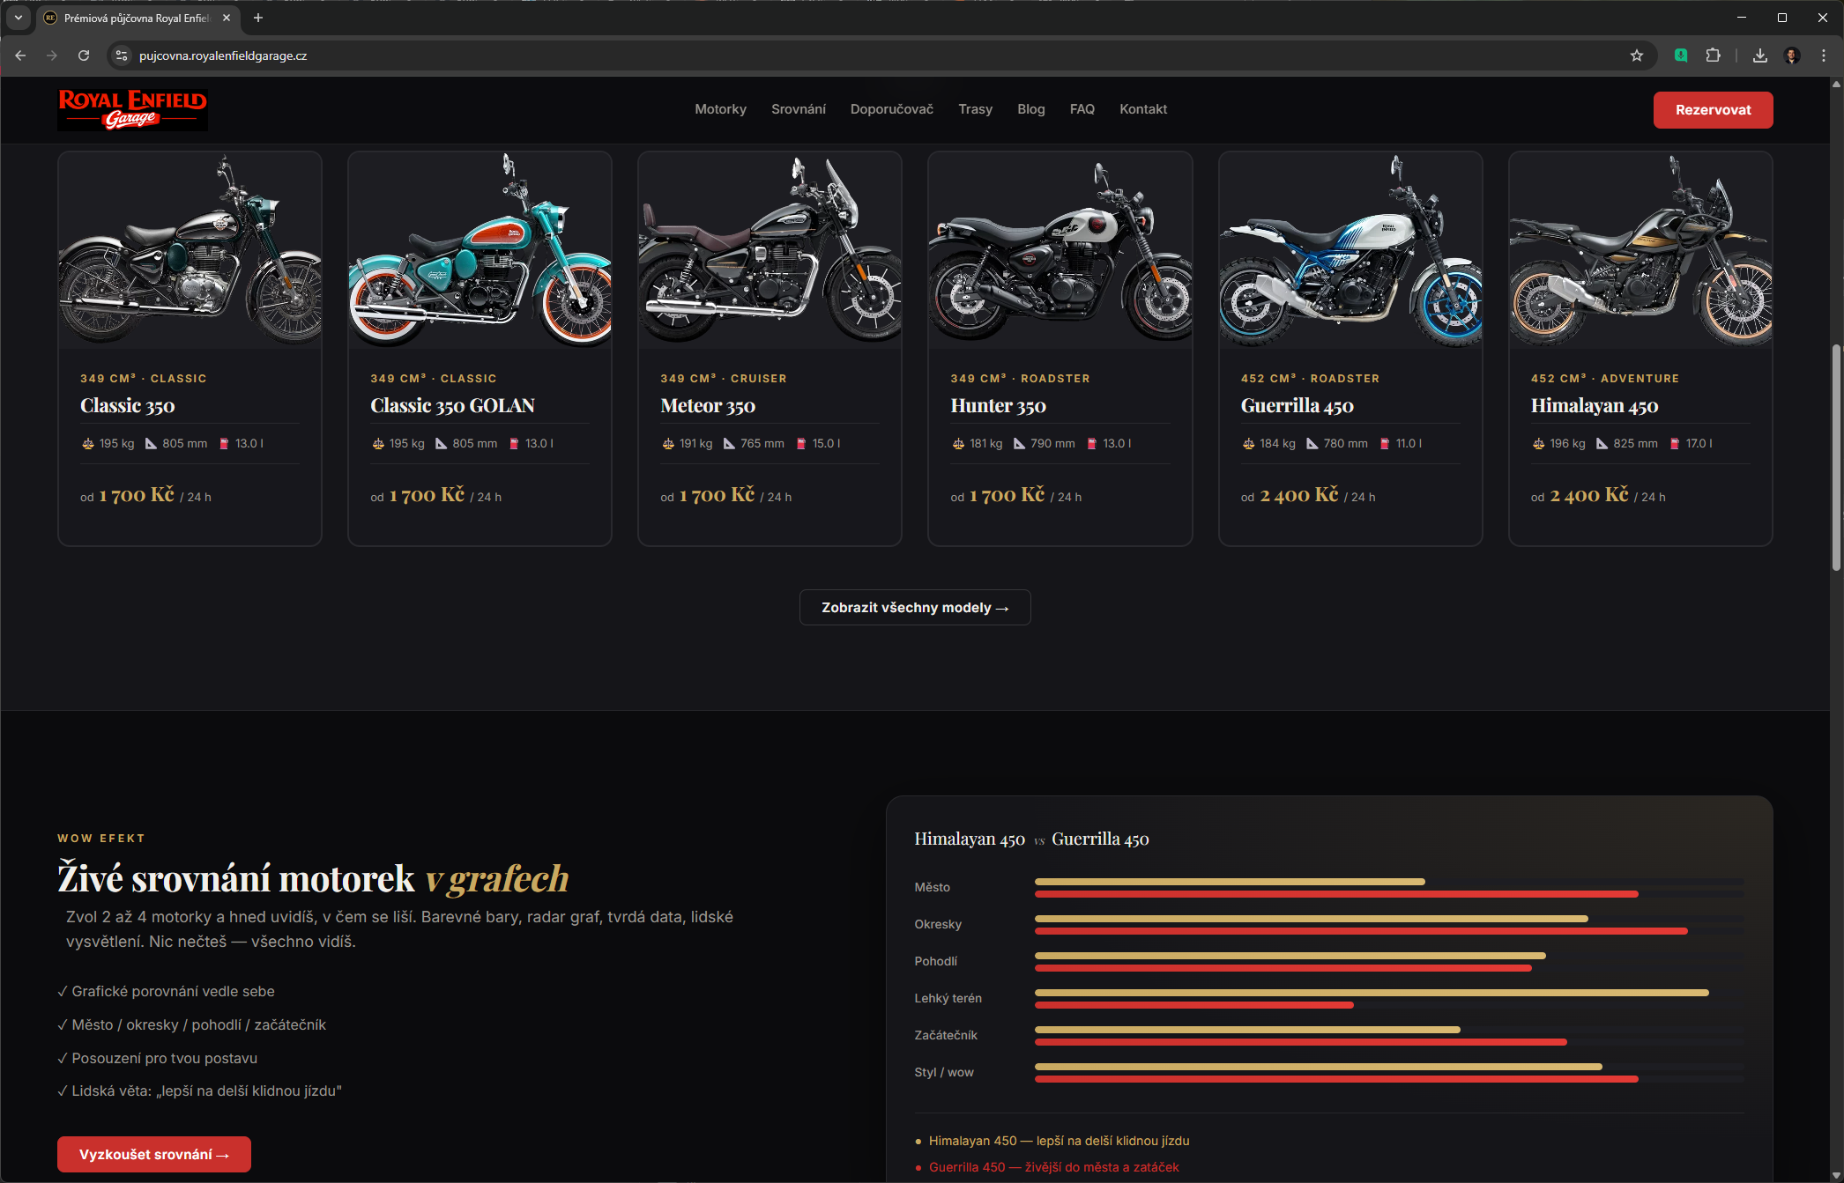
Task: Click Zobrazit všechny modely button
Action: tap(914, 608)
